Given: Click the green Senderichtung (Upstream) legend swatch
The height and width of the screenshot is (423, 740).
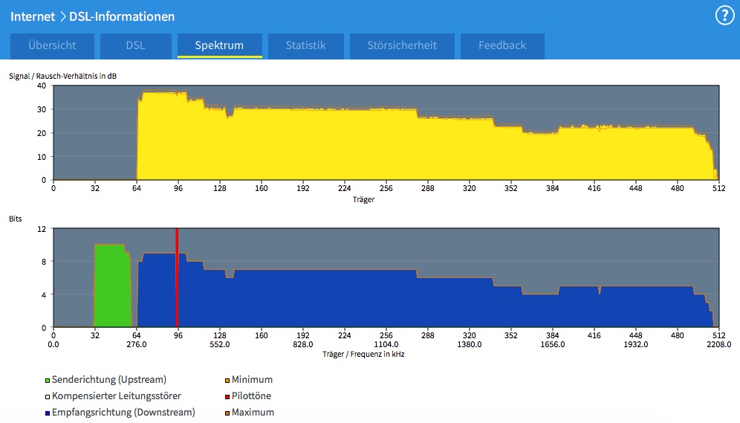Looking at the screenshot, I should 48,381.
